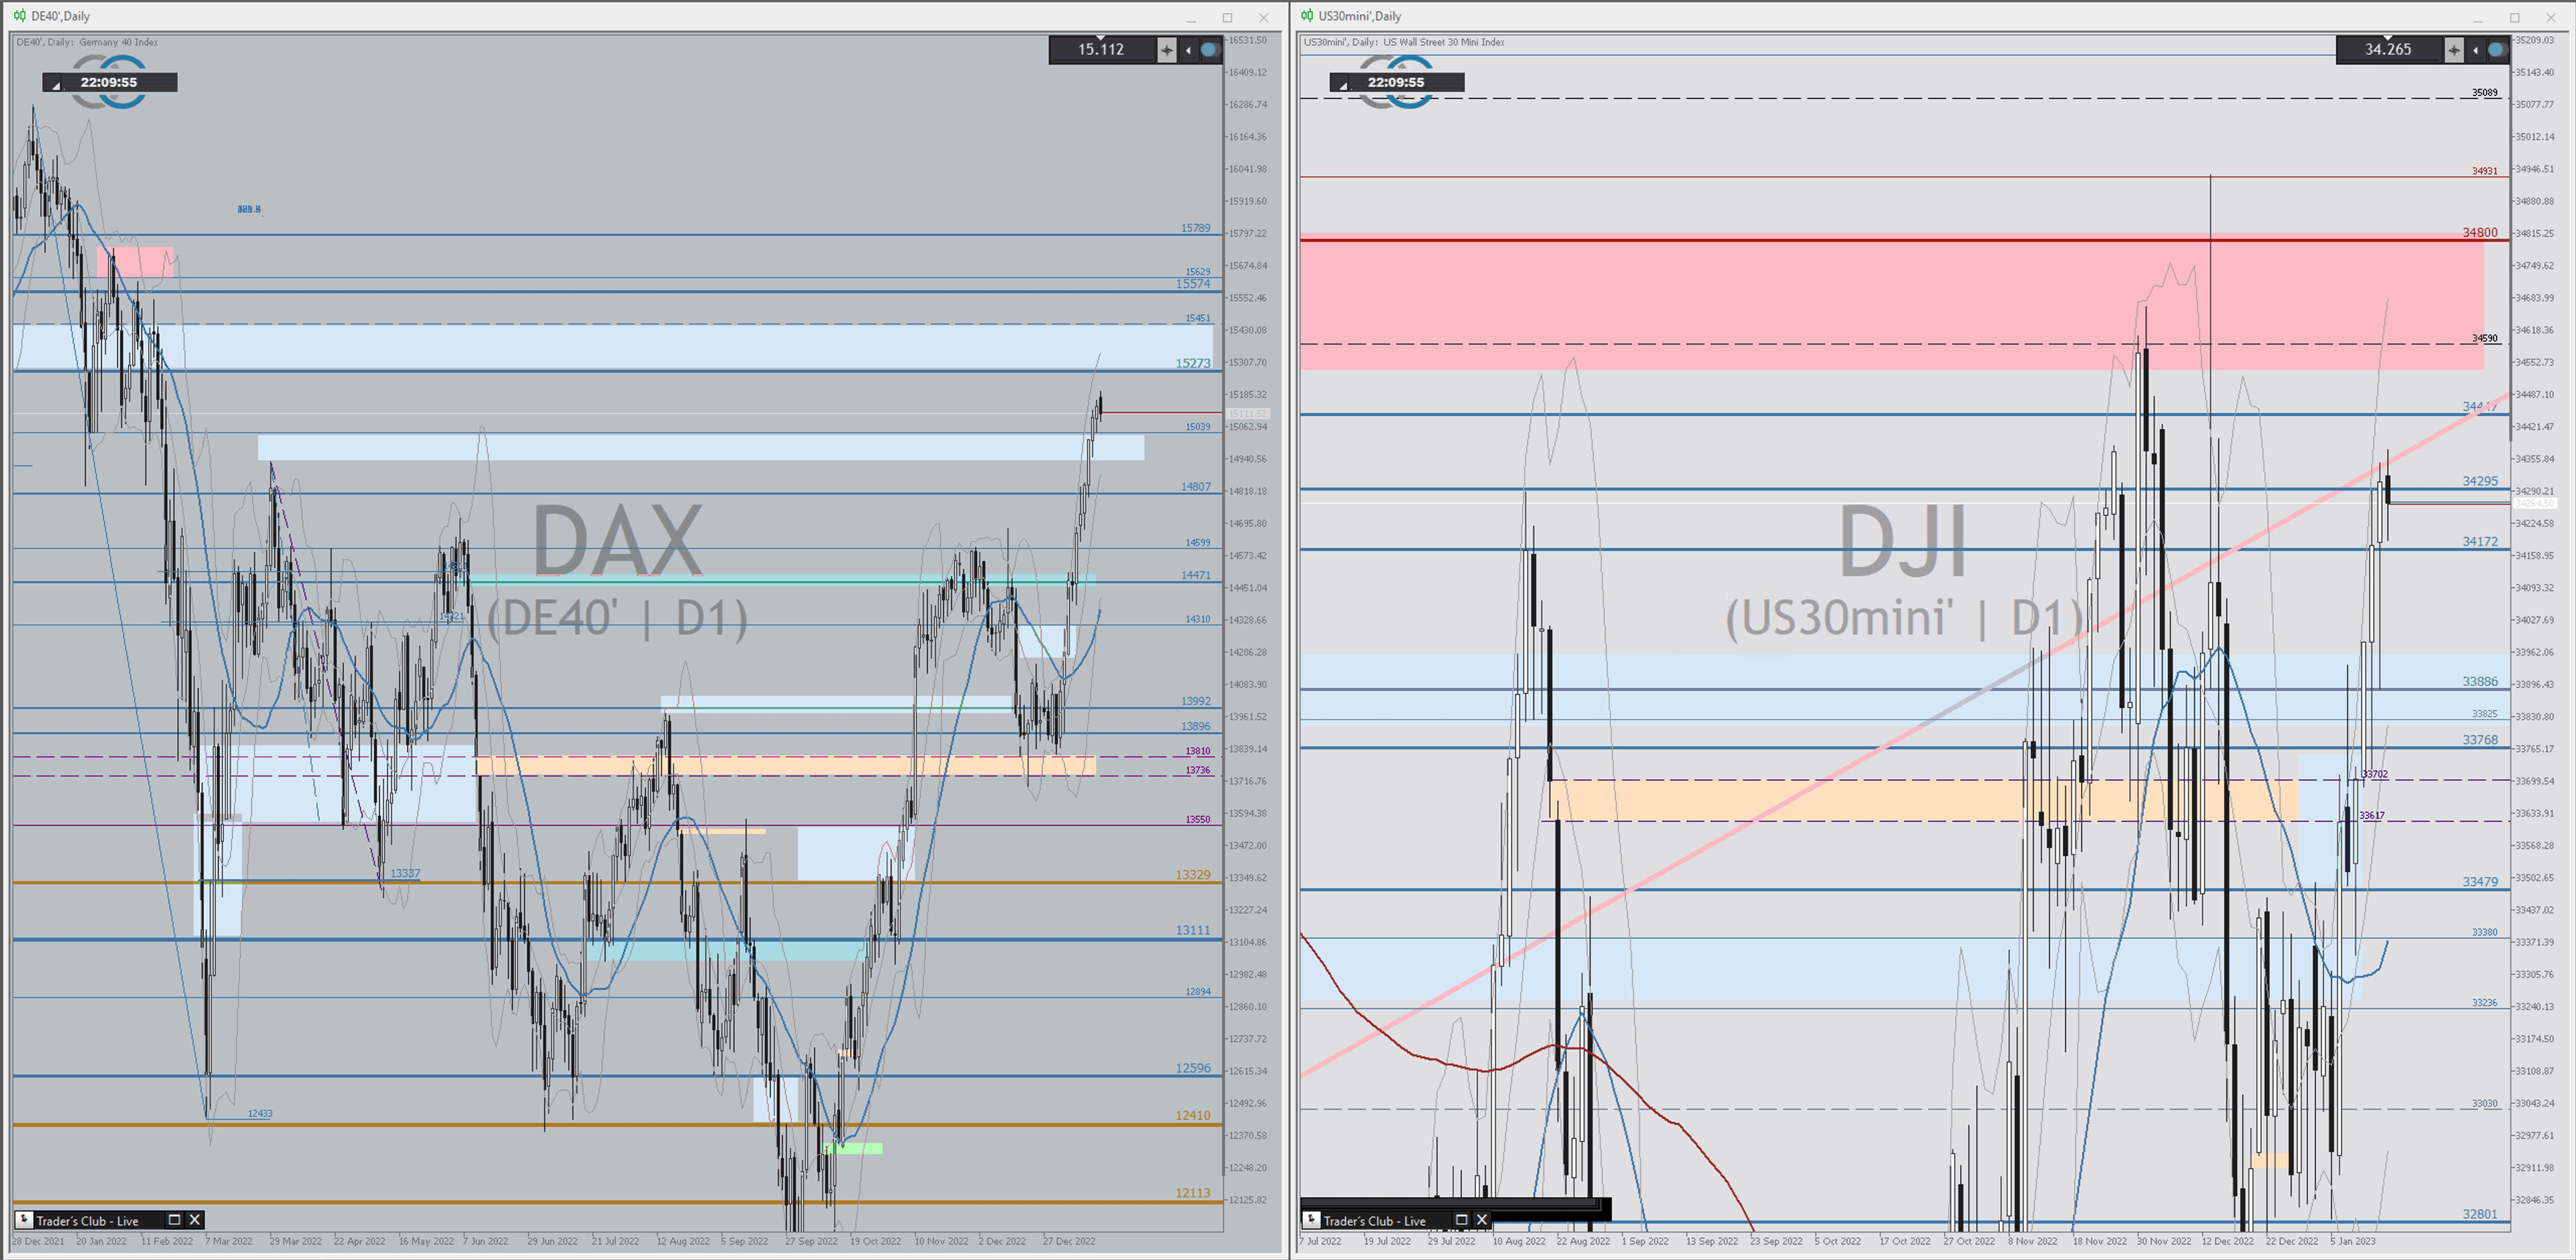This screenshot has height=1260, width=2576.
Task: Maximize Trader's Club panel in DAX chart
Action: pyautogui.click(x=174, y=1220)
